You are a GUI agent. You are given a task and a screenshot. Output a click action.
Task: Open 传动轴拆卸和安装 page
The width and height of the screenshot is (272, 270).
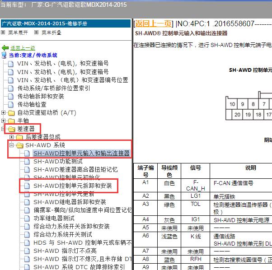point(41,96)
